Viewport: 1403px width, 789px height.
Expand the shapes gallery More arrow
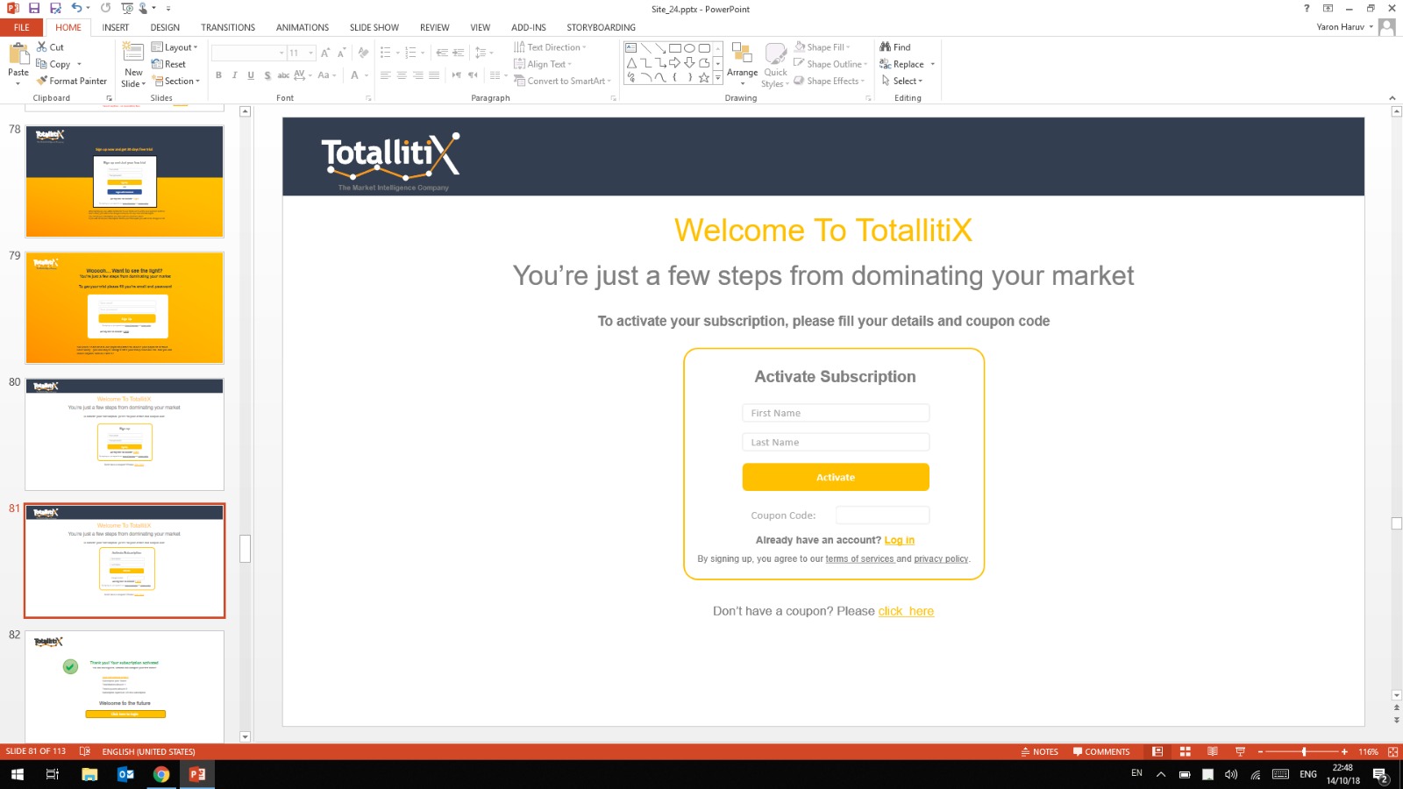(718, 78)
